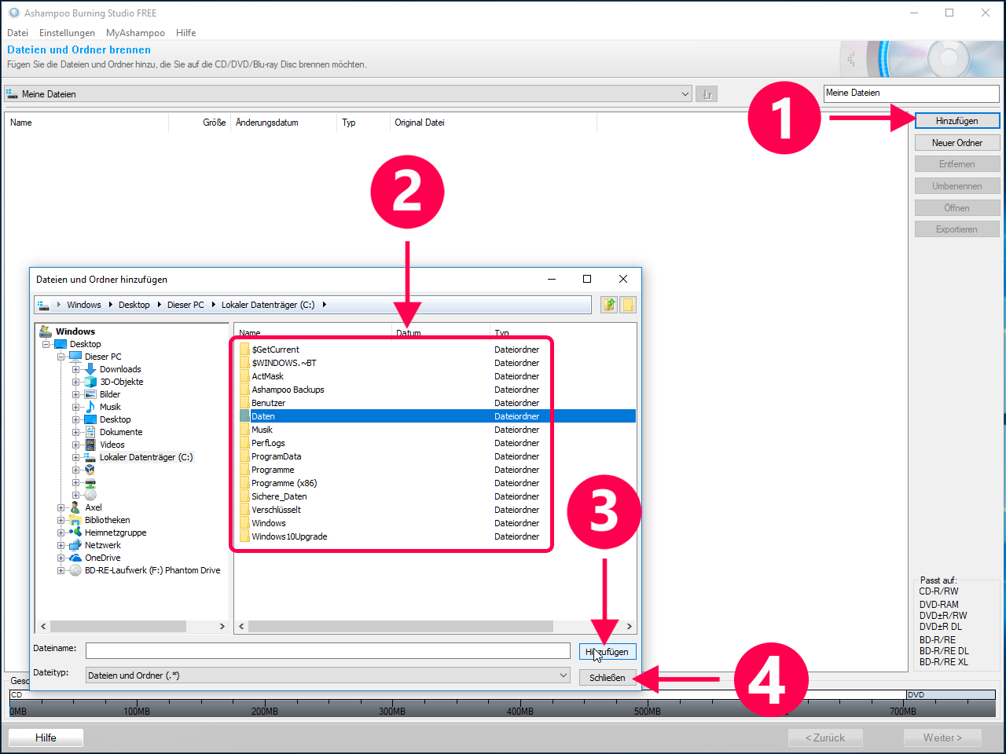Create new folder via dialog toolbar icon

[628, 305]
